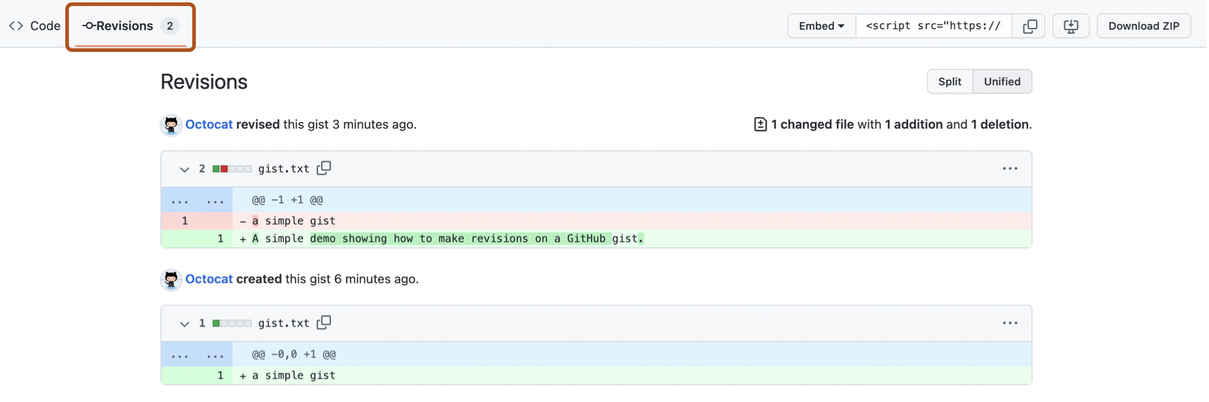The width and height of the screenshot is (1209, 402).
Task: Click the added line '+ a simple gist'
Action: (596, 375)
